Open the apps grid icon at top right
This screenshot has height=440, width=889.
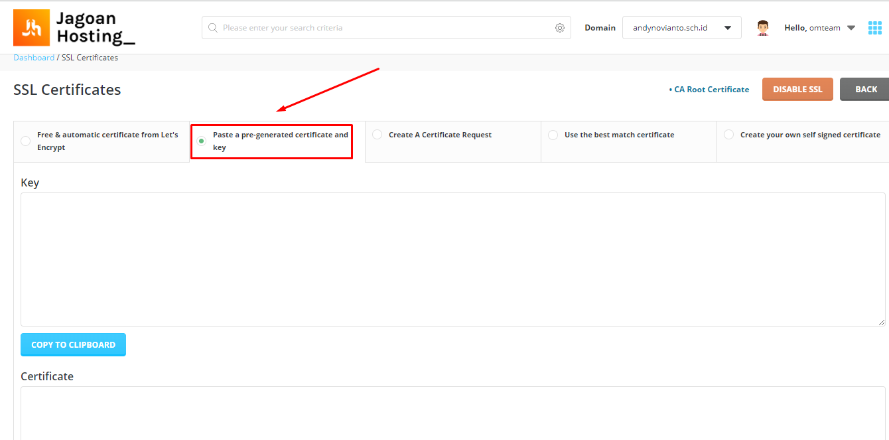pyautogui.click(x=874, y=27)
